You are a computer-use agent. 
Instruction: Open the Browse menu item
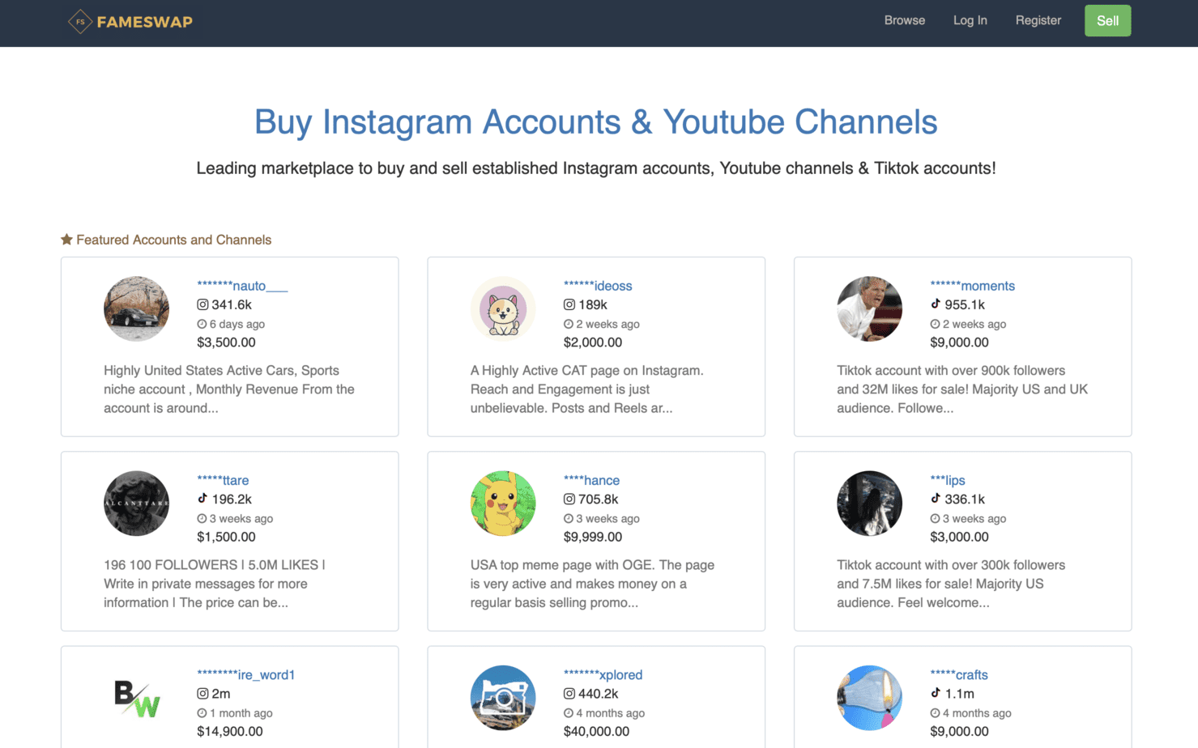(905, 20)
